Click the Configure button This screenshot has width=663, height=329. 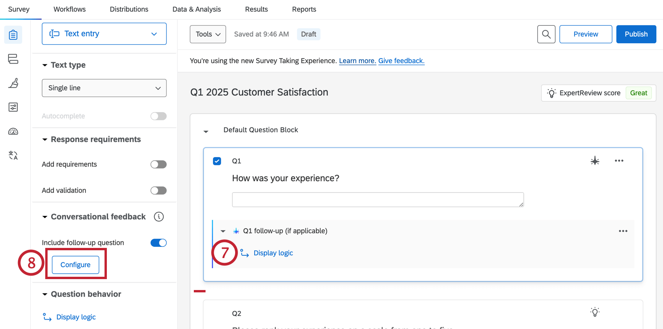(x=75, y=265)
